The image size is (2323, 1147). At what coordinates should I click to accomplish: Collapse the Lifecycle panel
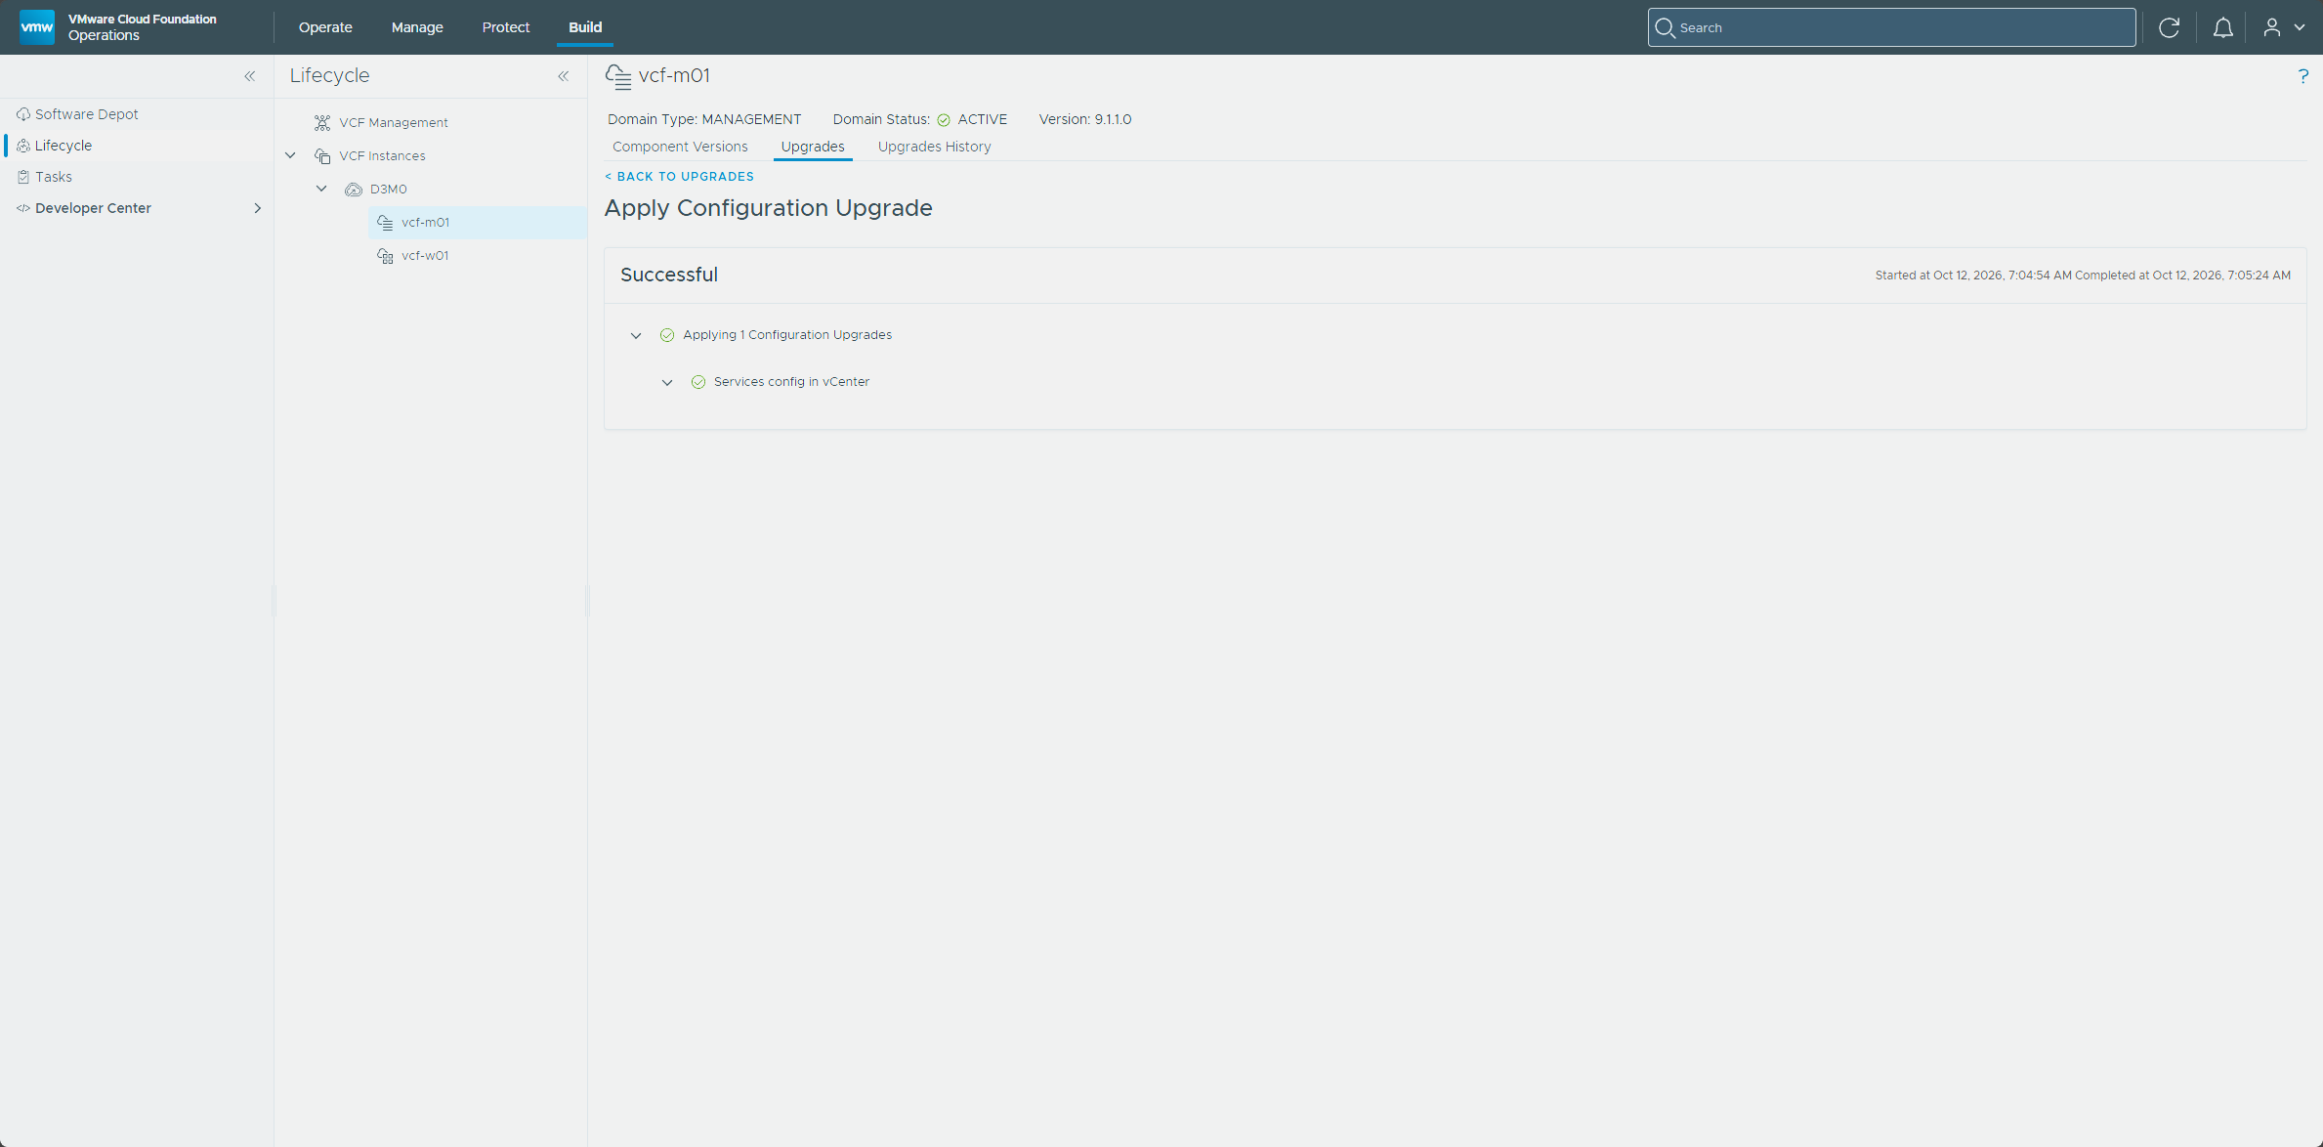[564, 76]
